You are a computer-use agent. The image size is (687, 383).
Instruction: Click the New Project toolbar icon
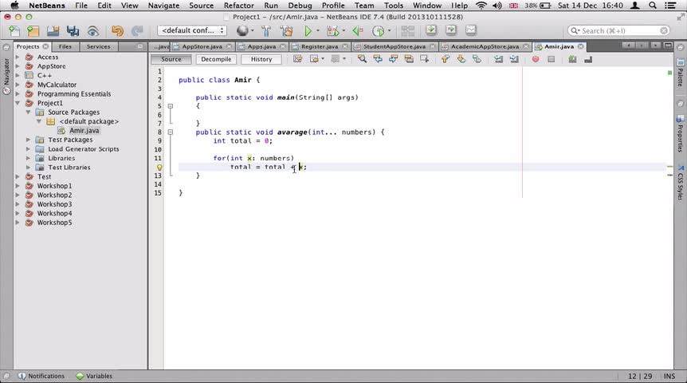33,30
